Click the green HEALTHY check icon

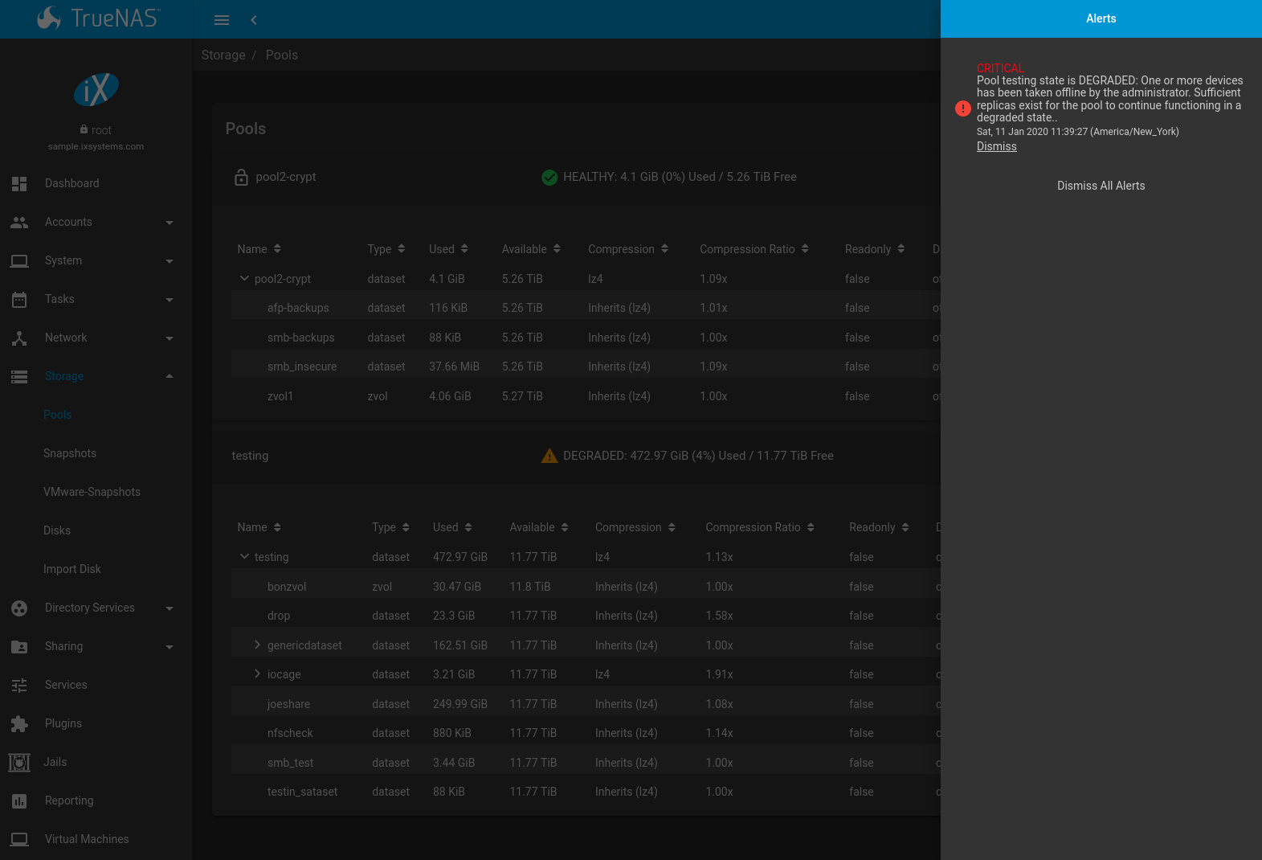[x=549, y=177]
